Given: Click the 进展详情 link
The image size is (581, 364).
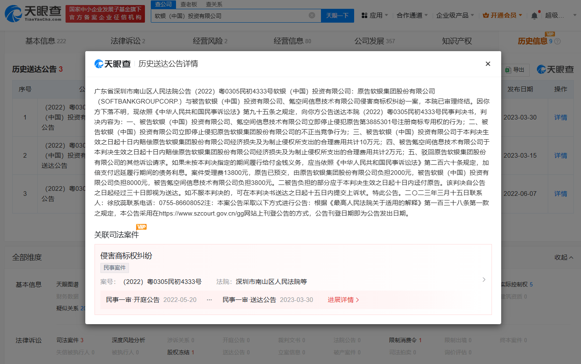Looking at the screenshot, I should coord(344,300).
